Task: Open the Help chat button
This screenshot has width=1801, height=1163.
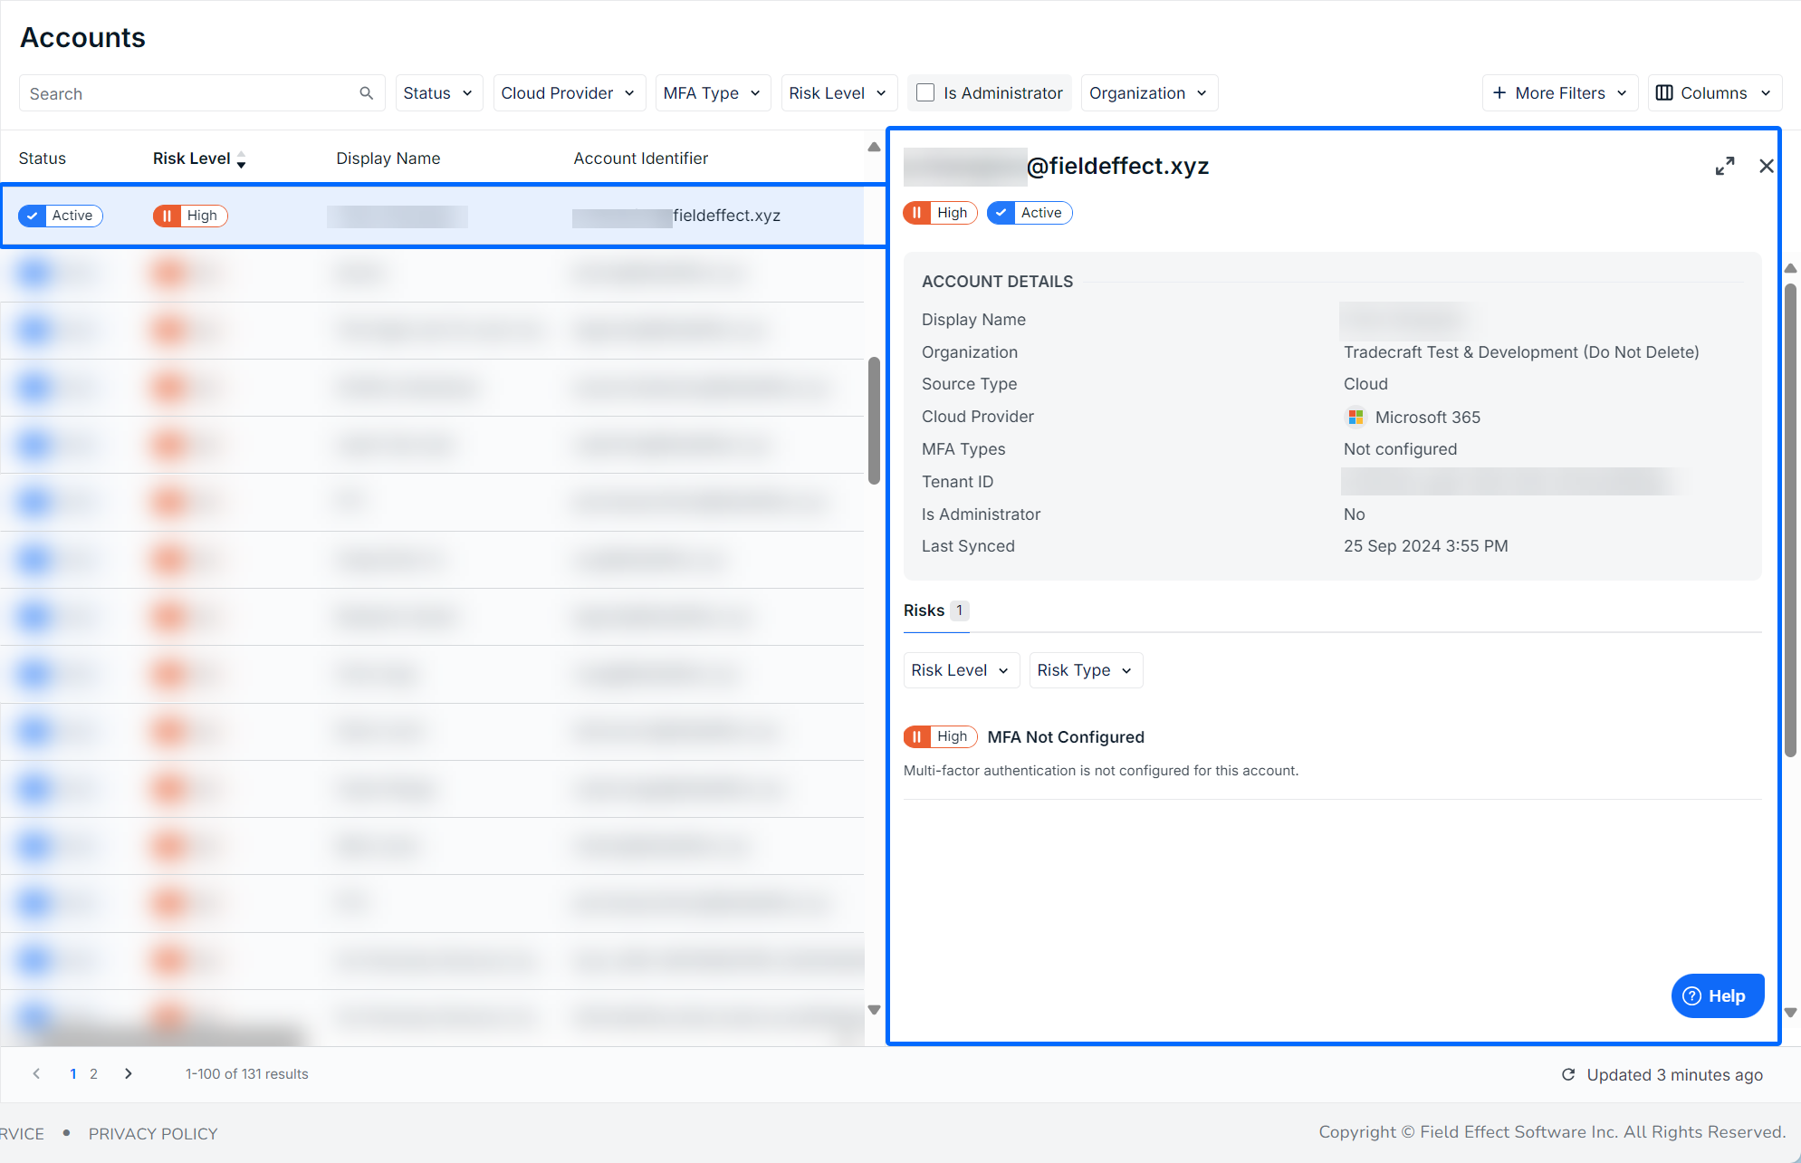Action: tap(1716, 995)
